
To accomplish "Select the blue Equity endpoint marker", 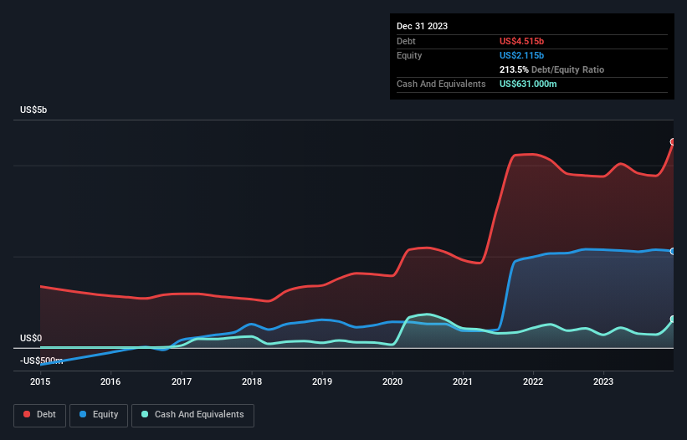I will coord(673,251).
